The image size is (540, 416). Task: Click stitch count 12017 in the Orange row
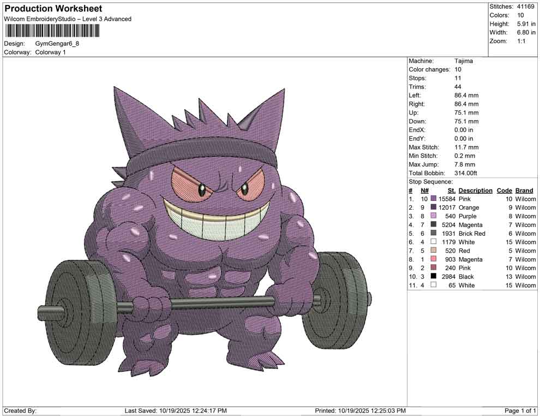[x=447, y=207]
